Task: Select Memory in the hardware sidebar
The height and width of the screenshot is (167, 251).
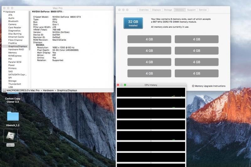Action: click(13, 53)
